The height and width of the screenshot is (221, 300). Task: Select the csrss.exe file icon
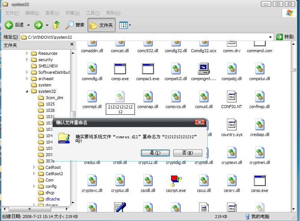pyautogui.click(x=259, y=181)
